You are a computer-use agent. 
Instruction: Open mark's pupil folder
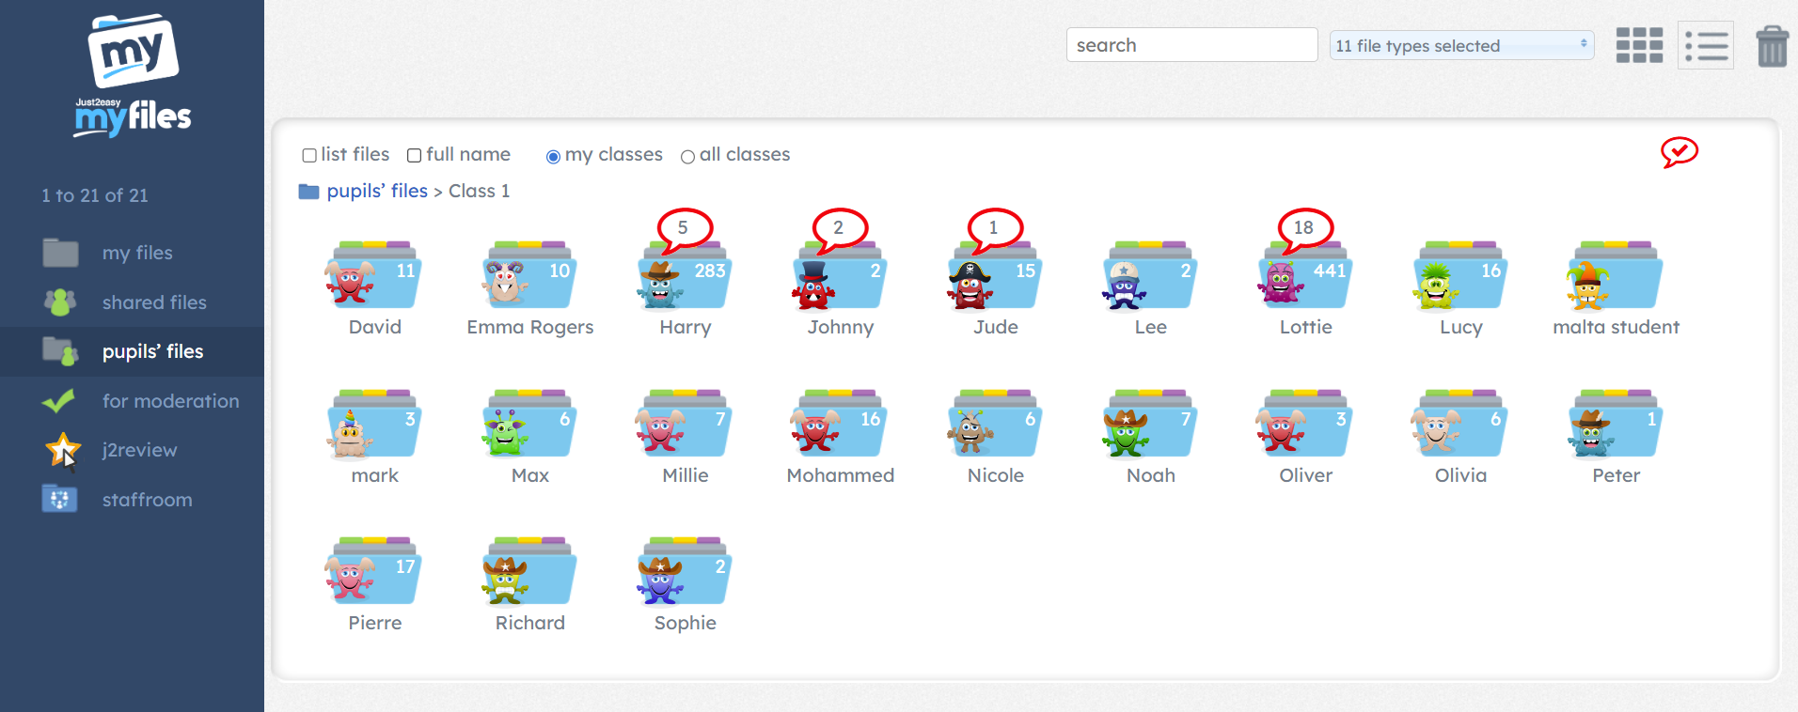(x=374, y=425)
